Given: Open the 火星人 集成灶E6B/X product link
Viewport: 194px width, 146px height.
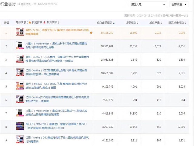Looking at the screenshot, I should pyautogui.click(x=56, y=45).
